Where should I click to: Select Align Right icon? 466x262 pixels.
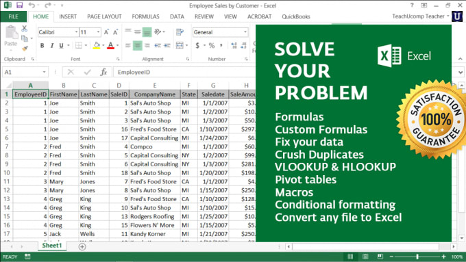147,45
